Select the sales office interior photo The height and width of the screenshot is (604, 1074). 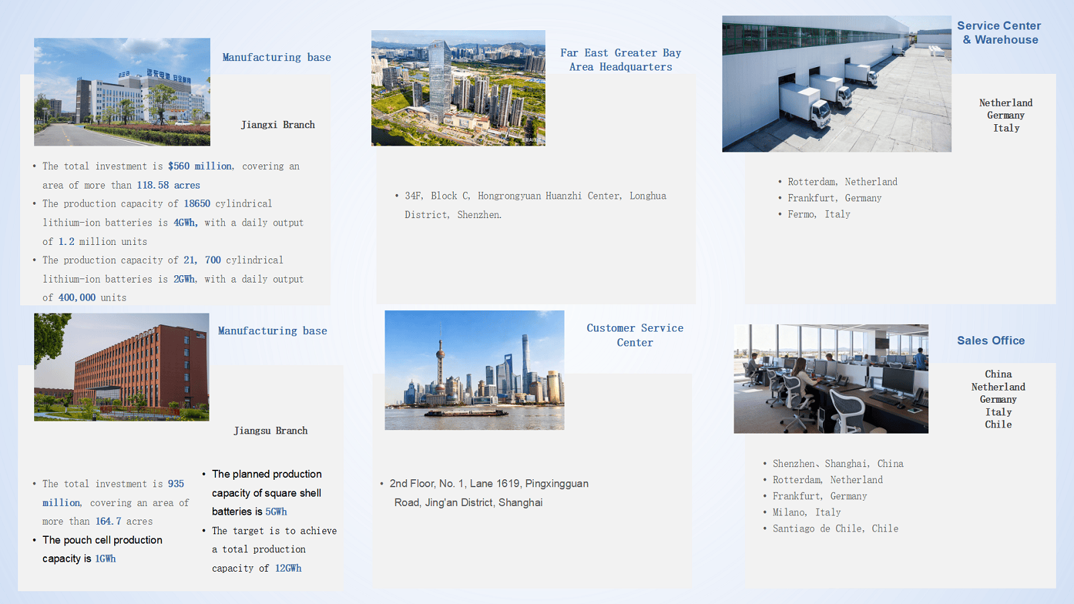(831, 379)
